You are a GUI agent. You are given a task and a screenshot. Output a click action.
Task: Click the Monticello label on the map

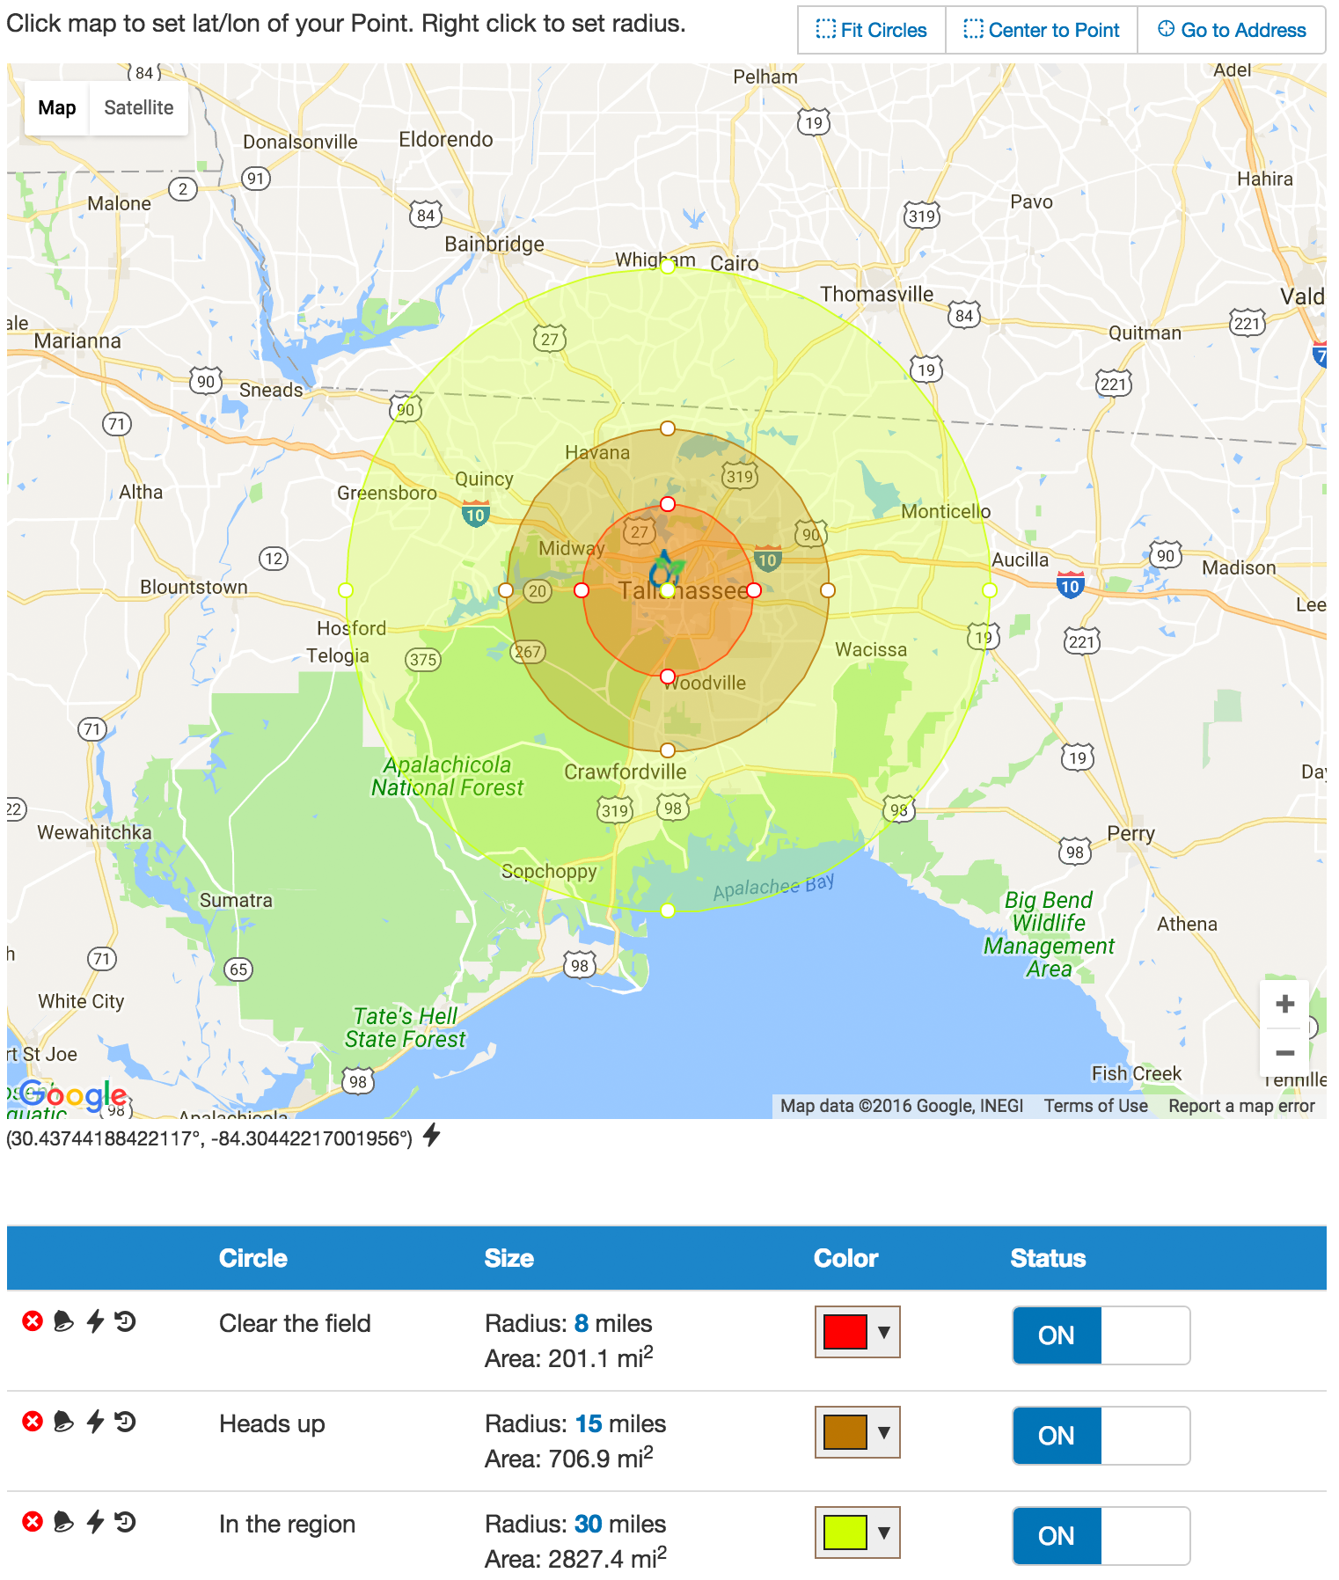(x=946, y=512)
